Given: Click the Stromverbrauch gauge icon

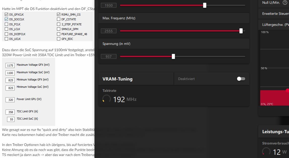Looking at the screenshot, I should (x=266, y=151).
